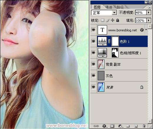Open the add layer style menu

(105, 126)
